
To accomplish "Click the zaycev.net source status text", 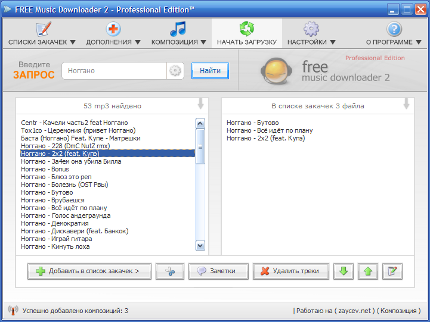I will (355, 311).
